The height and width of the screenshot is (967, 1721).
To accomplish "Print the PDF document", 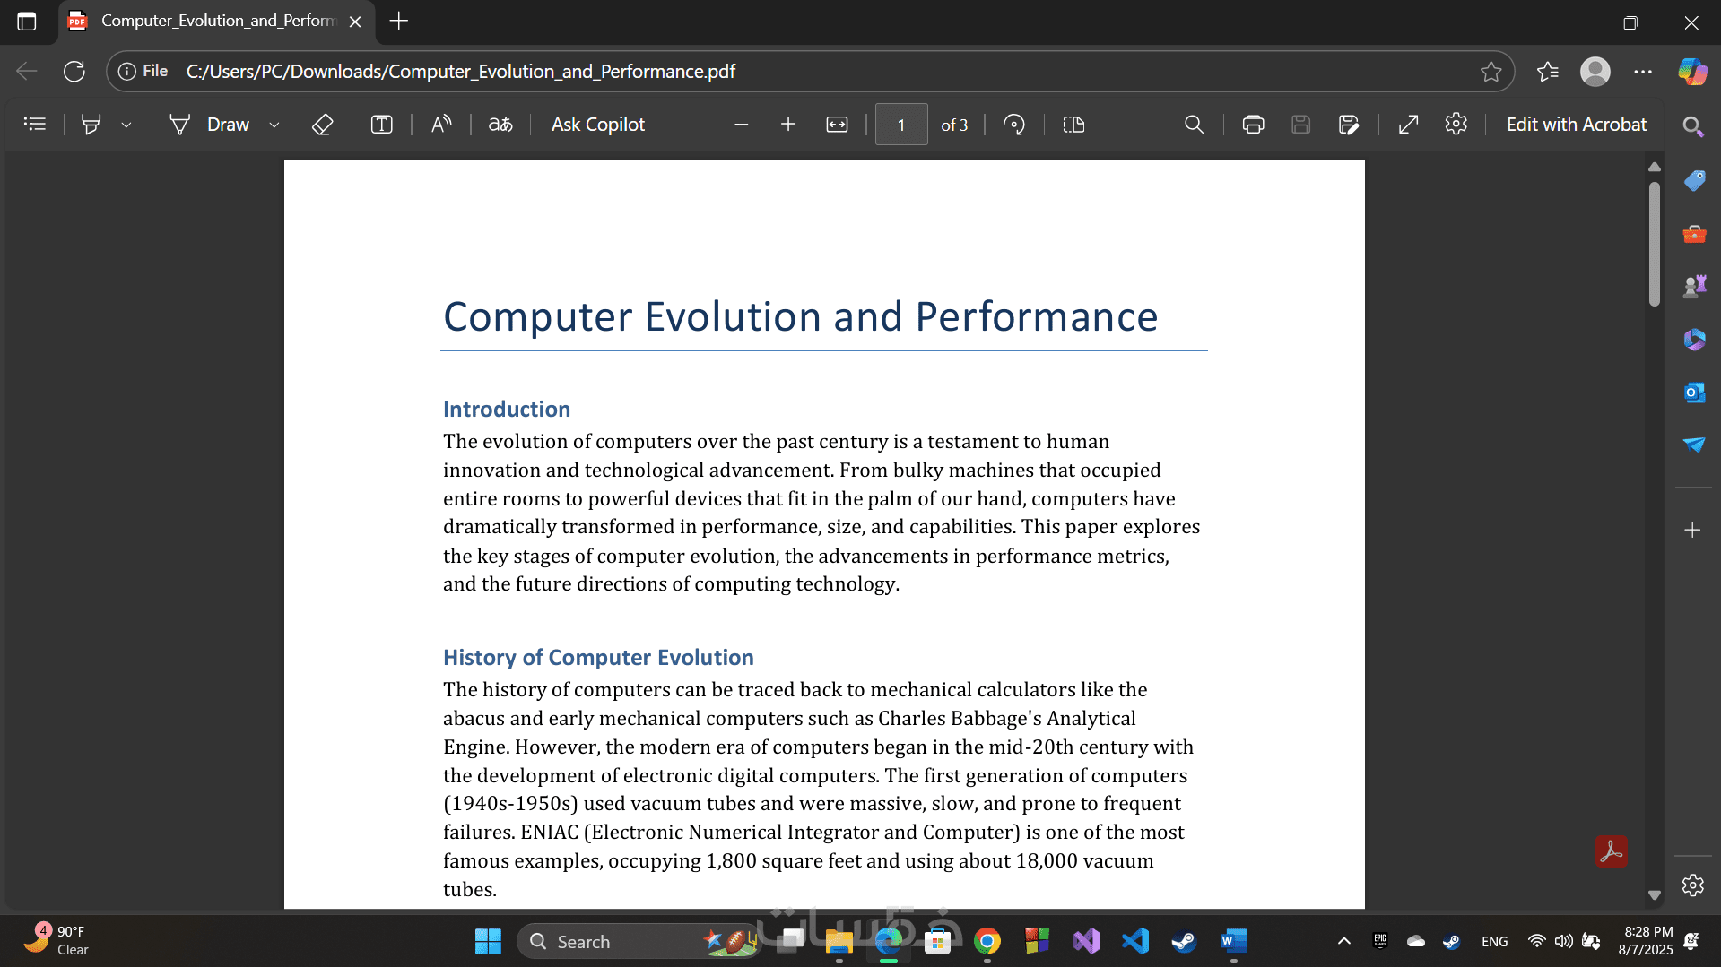I will pos(1253,125).
